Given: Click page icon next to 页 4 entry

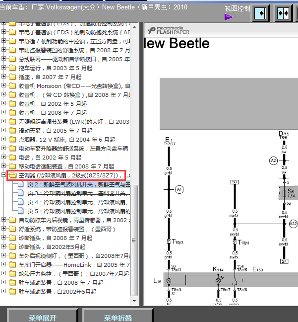Looking at the screenshot, I should [21, 202].
